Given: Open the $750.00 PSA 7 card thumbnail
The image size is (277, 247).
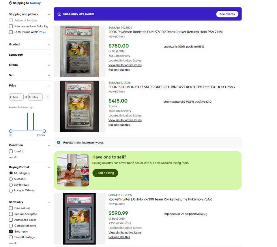Looking at the screenshot, I should [x=80, y=51].
